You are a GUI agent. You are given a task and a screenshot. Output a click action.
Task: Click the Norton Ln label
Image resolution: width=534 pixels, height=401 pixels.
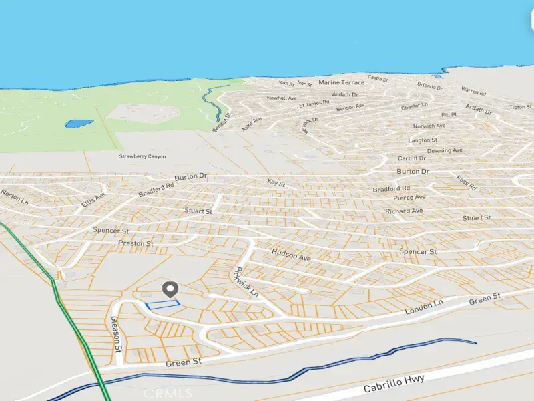tap(14, 197)
